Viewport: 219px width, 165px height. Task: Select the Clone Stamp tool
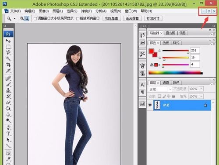(x=8, y=90)
